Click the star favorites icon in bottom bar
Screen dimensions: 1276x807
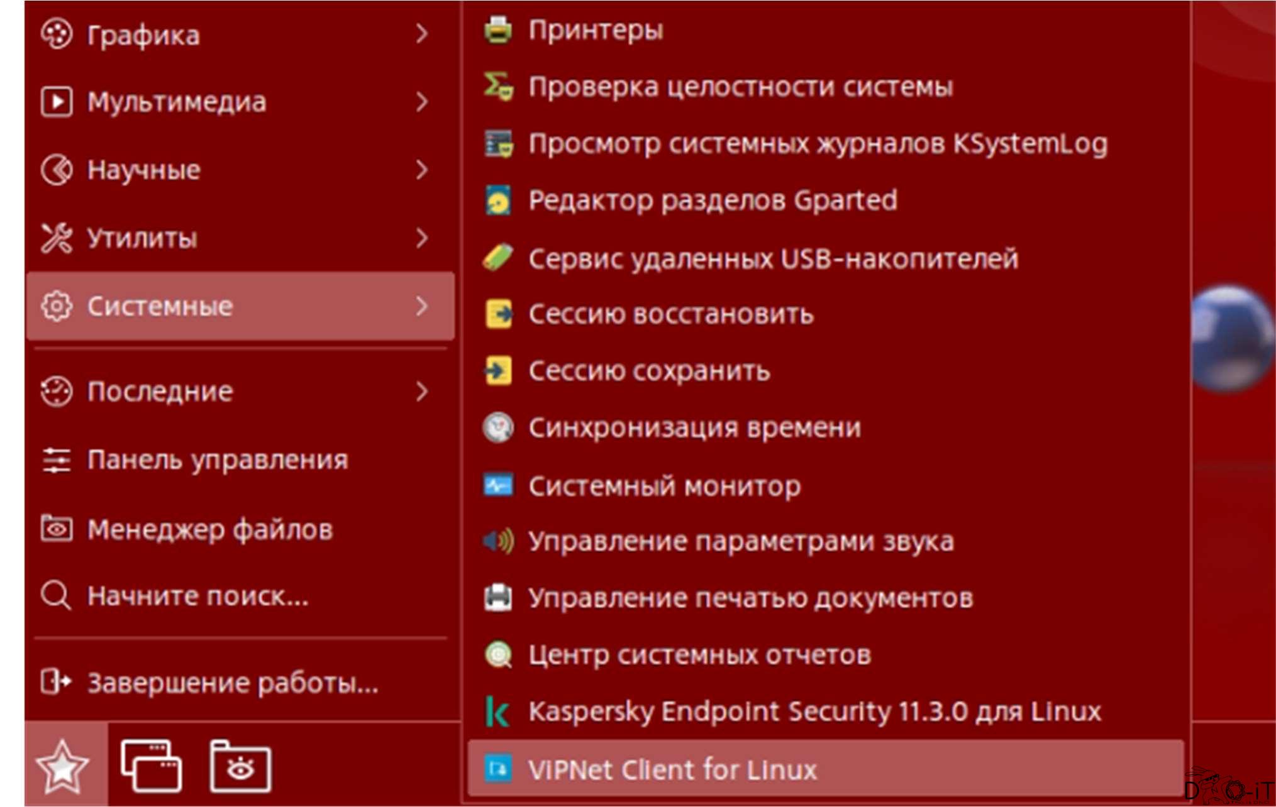point(62,767)
